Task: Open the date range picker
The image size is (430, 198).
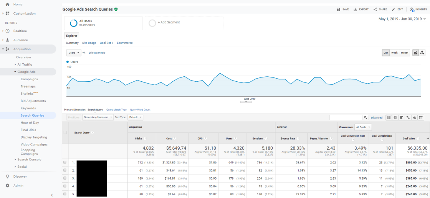Action: point(402,19)
